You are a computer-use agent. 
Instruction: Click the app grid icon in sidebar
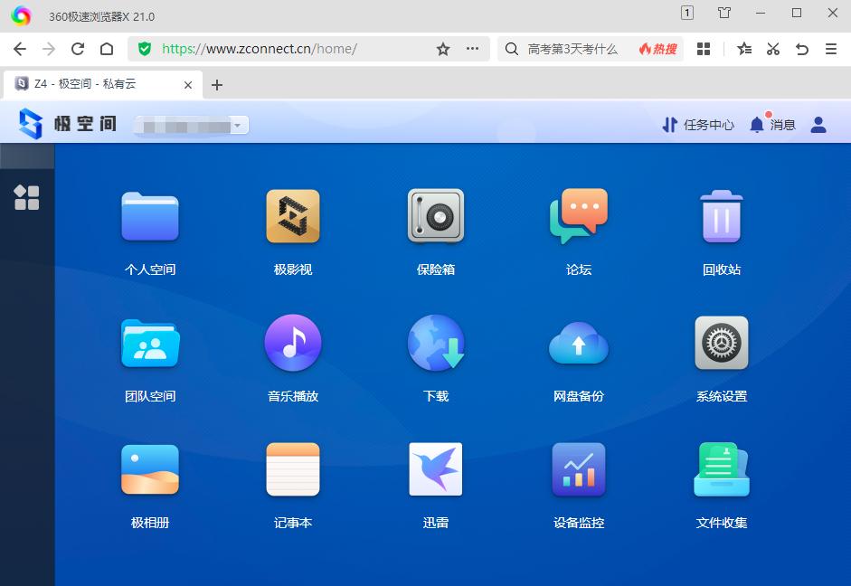(x=27, y=197)
